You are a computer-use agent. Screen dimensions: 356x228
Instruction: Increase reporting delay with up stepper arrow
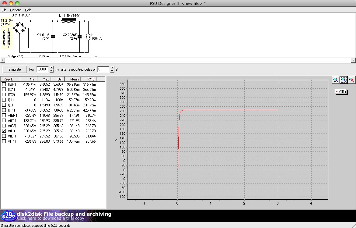112,68
